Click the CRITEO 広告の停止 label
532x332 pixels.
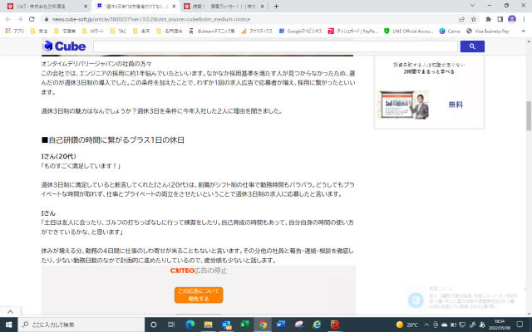pos(199,271)
